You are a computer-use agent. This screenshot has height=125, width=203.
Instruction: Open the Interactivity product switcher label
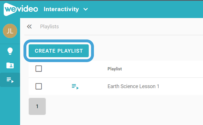[x=61, y=9]
